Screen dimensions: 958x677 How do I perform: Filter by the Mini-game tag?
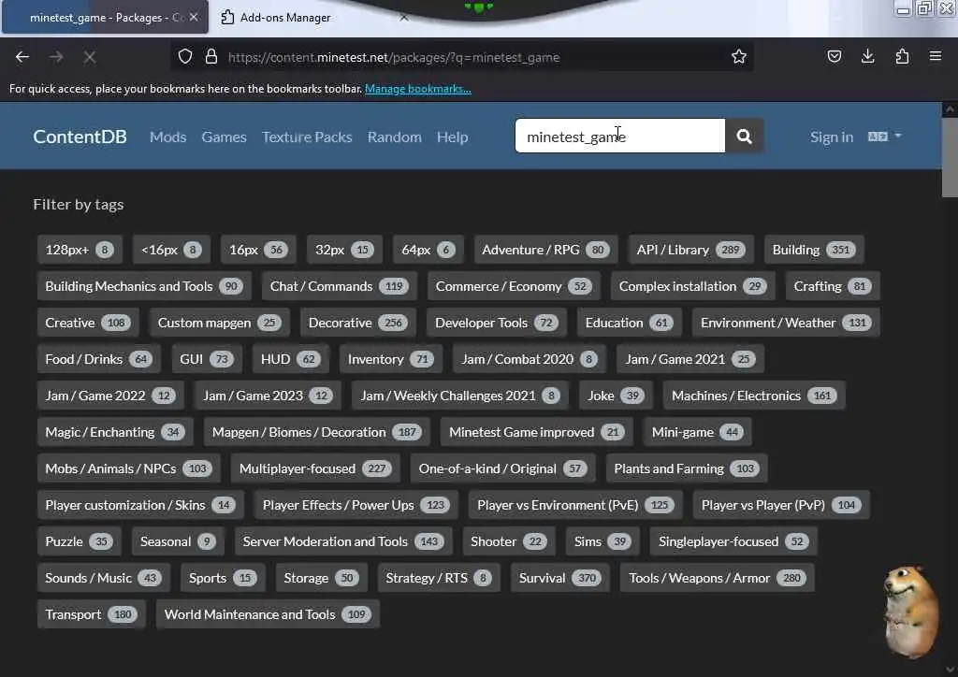coord(698,432)
